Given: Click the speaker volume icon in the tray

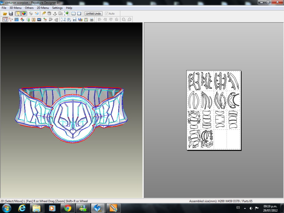Looking at the screenshot, I should [x=251, y=208].
